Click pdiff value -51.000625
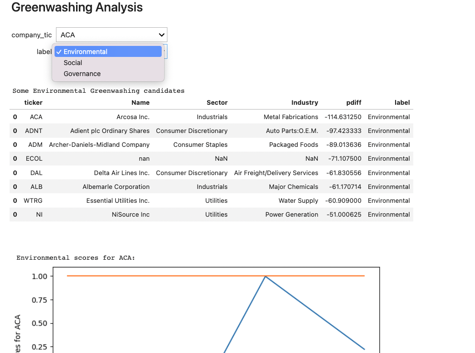The height and width of the screenshot is (353, 475). [344, 215]
